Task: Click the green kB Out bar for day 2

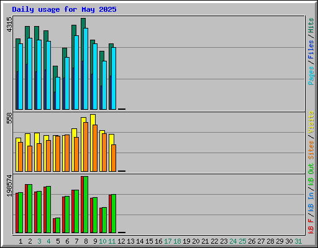Action: [x=30, y=208]
